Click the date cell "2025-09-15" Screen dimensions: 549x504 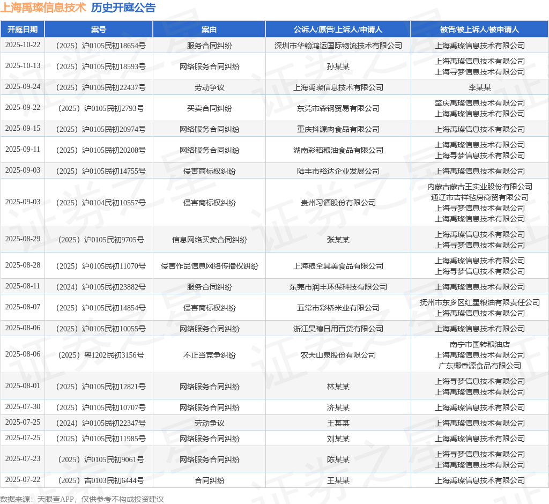coord(23,129)
